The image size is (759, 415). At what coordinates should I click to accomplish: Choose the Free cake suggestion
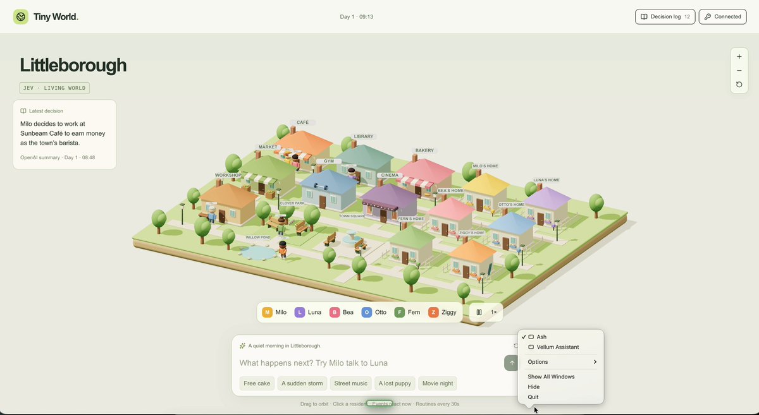pyautogui.click(x=257, y=383)
